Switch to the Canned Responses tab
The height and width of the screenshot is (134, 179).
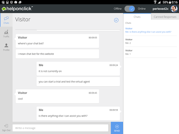point(165,17)
